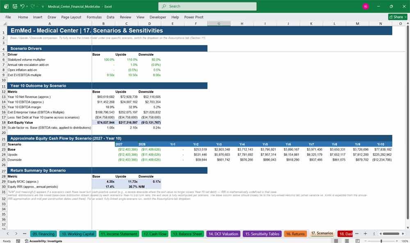The height and width of the screenshot is (243, 410).
Task: Switch to the 10. Working Capital sheet
Action: pos(78,234)
